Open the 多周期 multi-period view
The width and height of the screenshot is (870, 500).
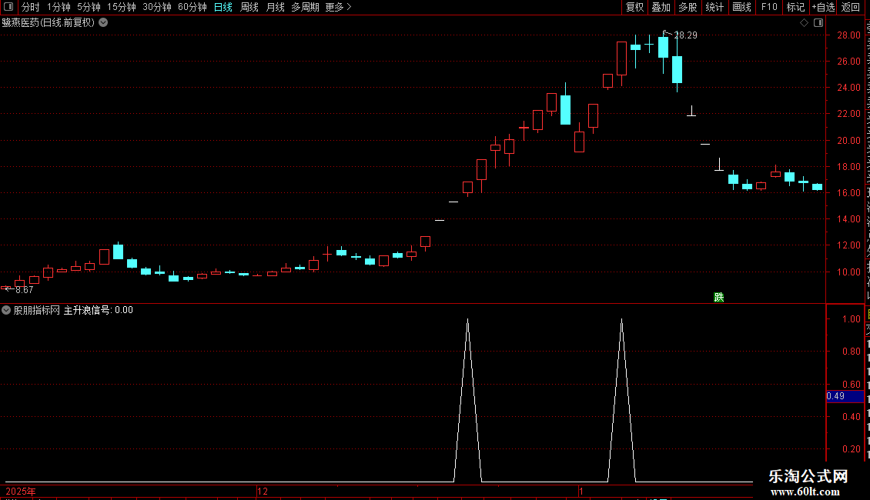click(305, 7)
